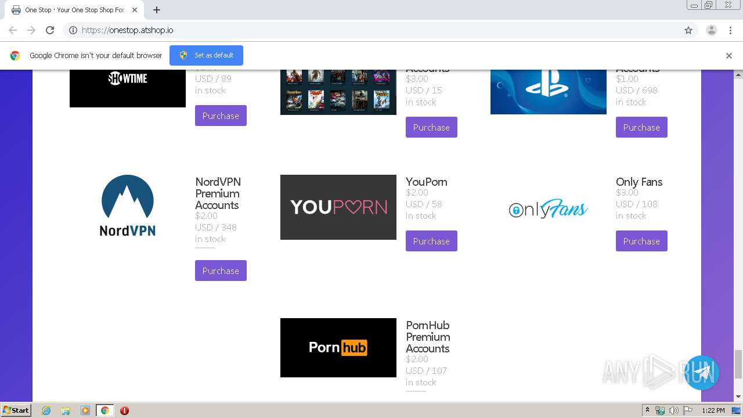Open the Only Fans product title
This screenshot has width=743, height=418.
coord(639,182)
